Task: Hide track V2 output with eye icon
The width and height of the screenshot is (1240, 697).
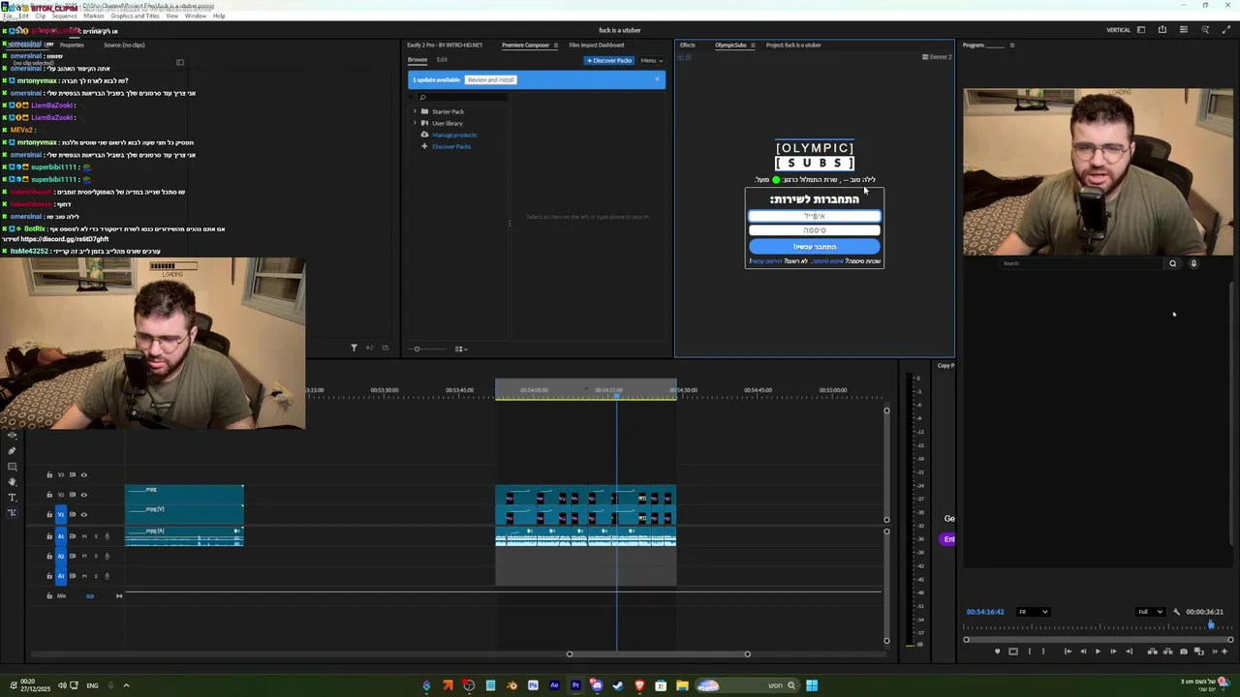Action: 83,495
